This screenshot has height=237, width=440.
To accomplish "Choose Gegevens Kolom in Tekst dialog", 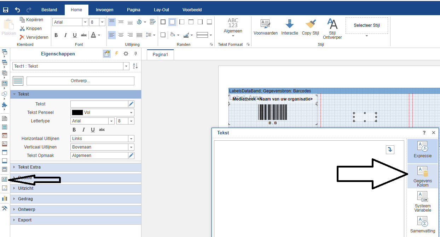I will [422, 176].
